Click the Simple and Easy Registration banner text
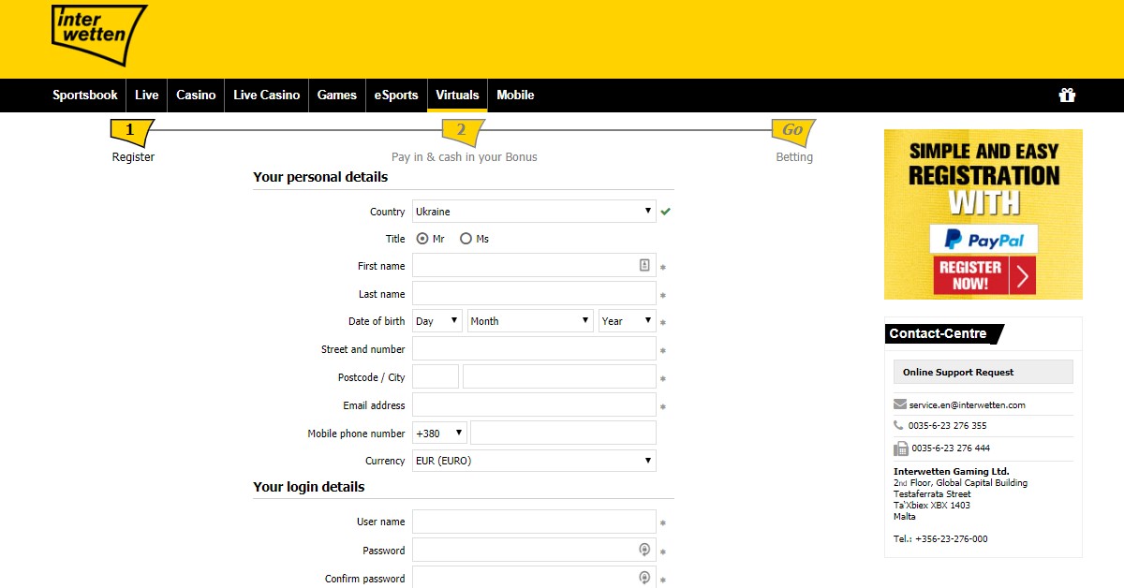This screenshot has height=588, width=1124. [x=983, y=177]
